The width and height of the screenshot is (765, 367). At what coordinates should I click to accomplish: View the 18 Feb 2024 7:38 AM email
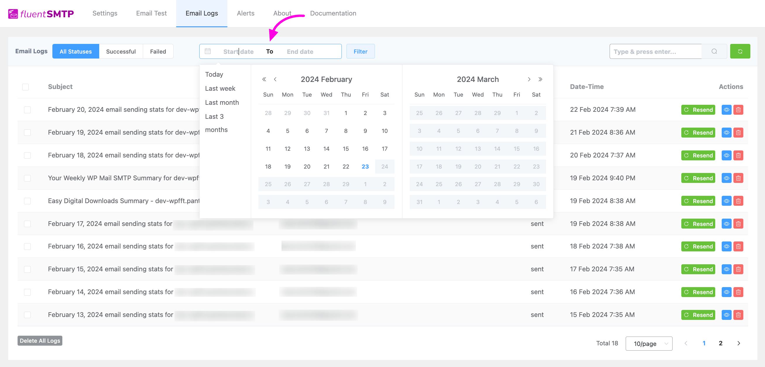tap(726, 246)
